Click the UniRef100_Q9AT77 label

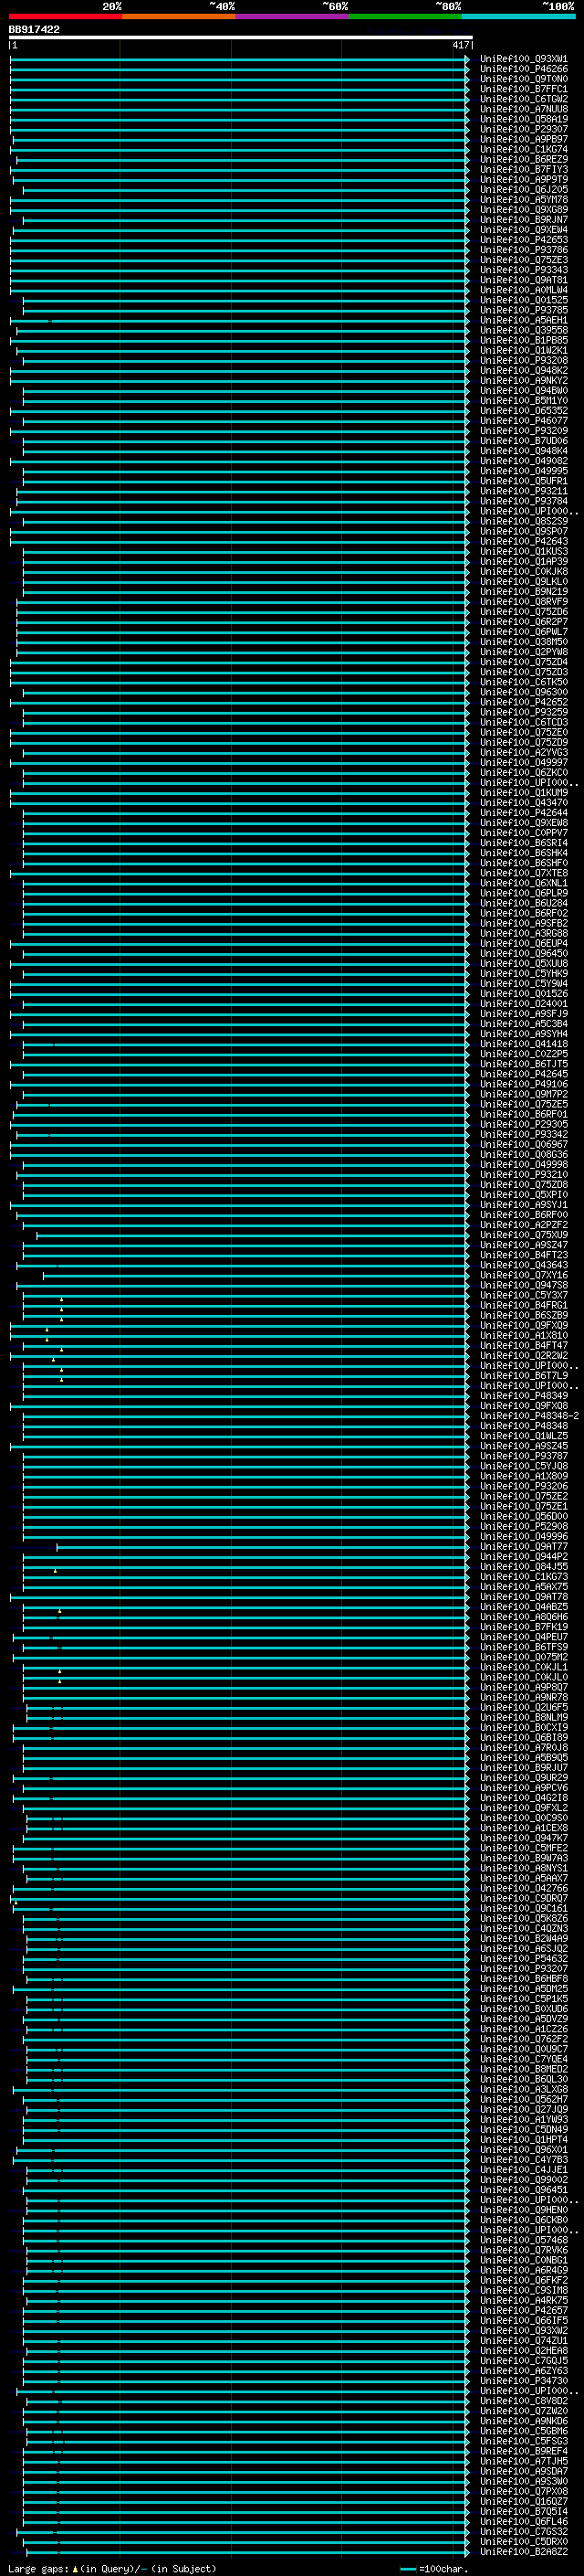pyautogui.click(x=524, y=1547)
